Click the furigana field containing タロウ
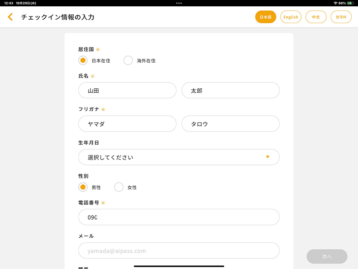The height and width of the screenshot is (269, 358). tap(230, 124)
